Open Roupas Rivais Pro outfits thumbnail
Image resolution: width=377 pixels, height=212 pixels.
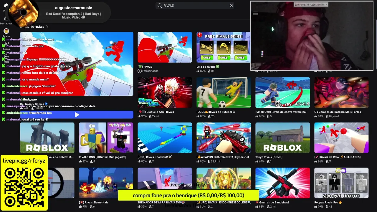pos(341,183)
